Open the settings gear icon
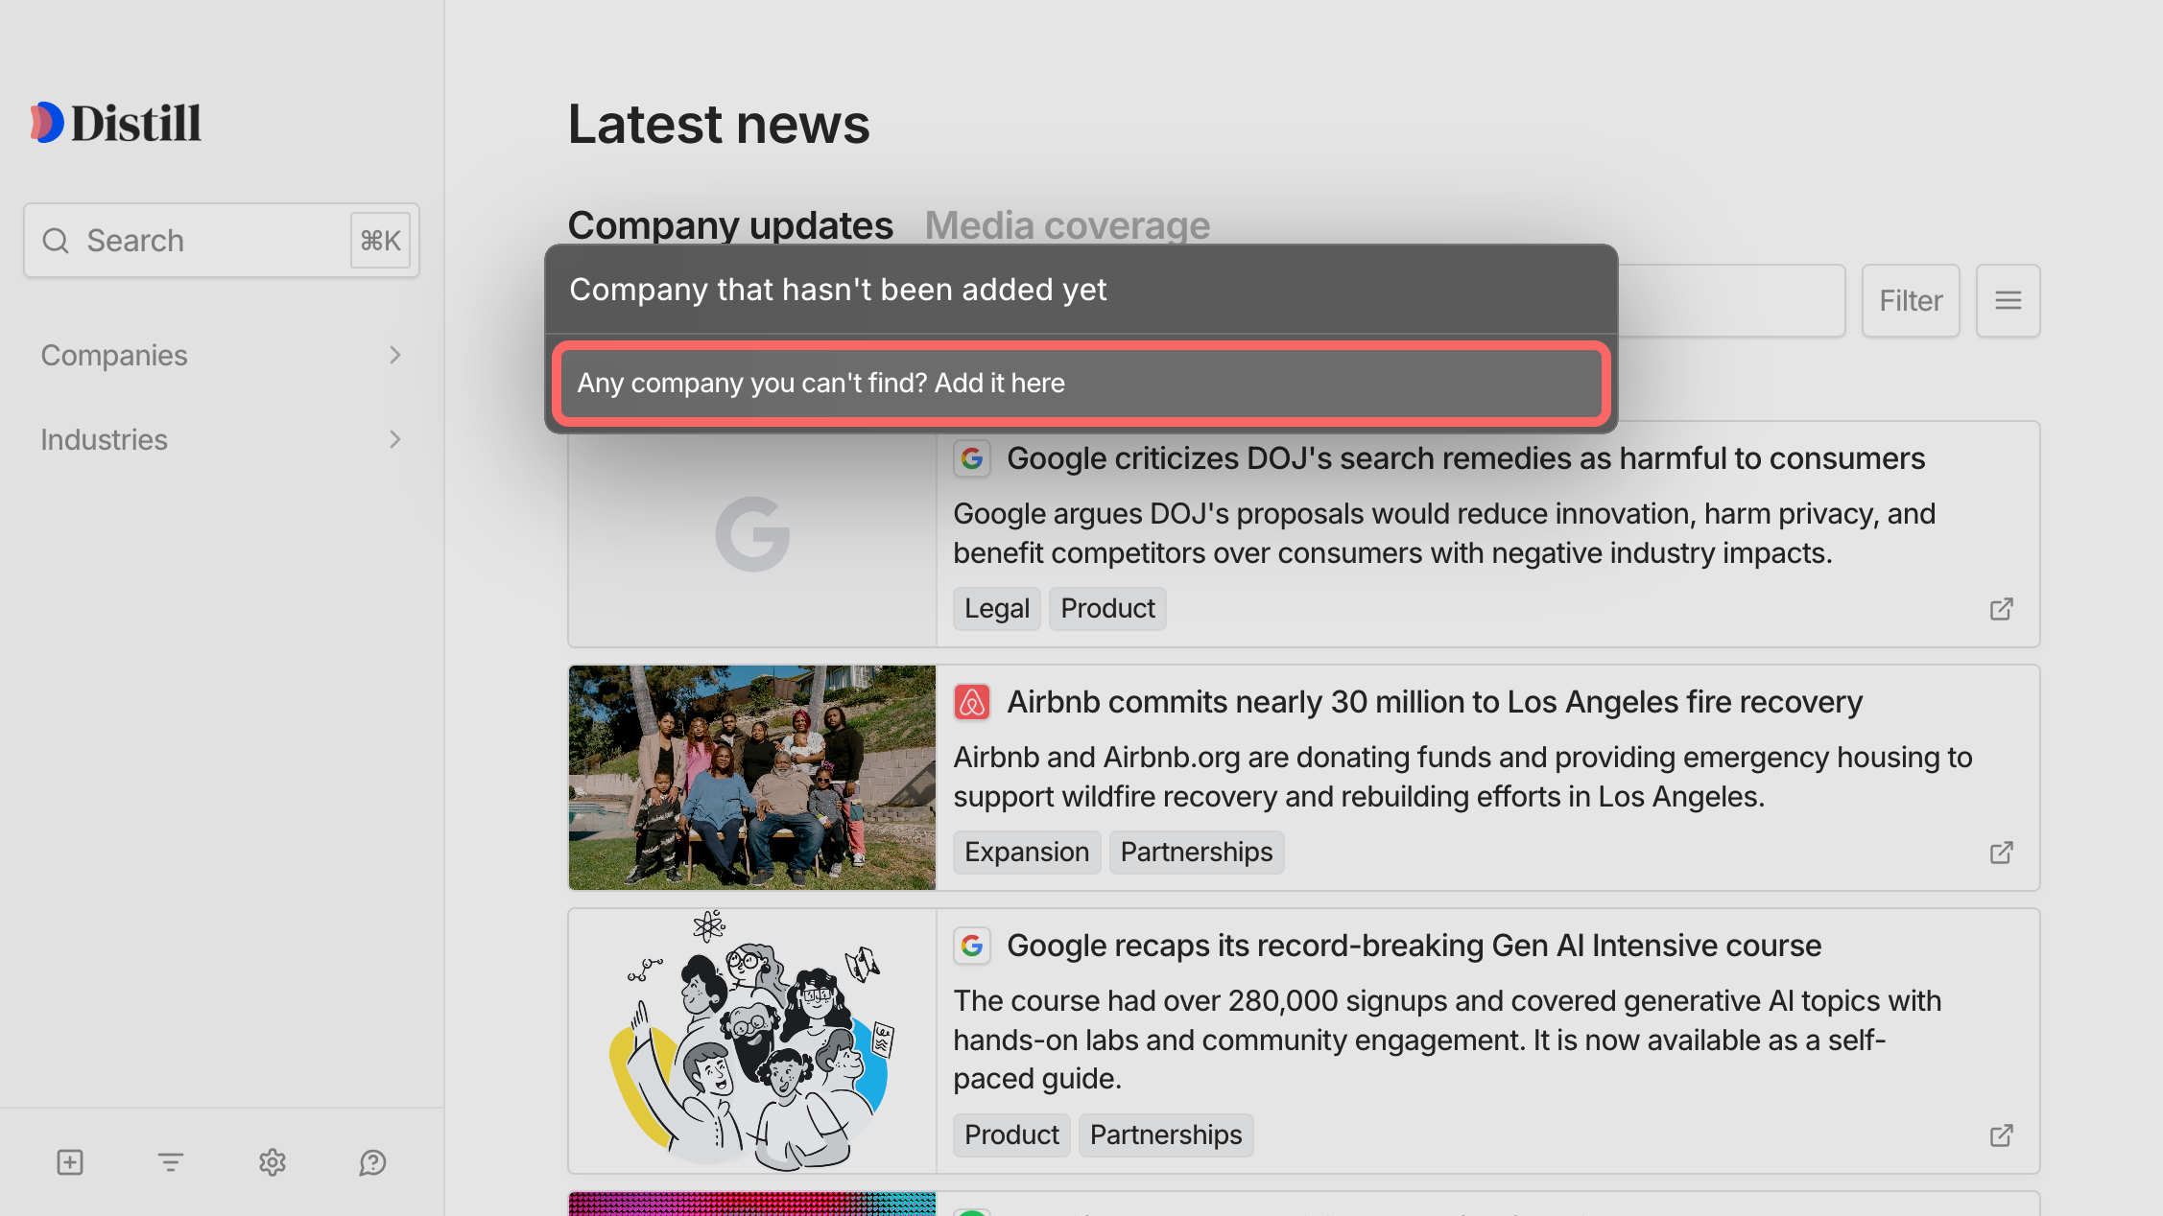 pyautogui.click(x=273, y=1162)
